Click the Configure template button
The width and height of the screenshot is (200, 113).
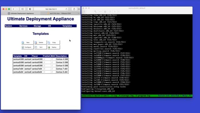coord(27,47)
